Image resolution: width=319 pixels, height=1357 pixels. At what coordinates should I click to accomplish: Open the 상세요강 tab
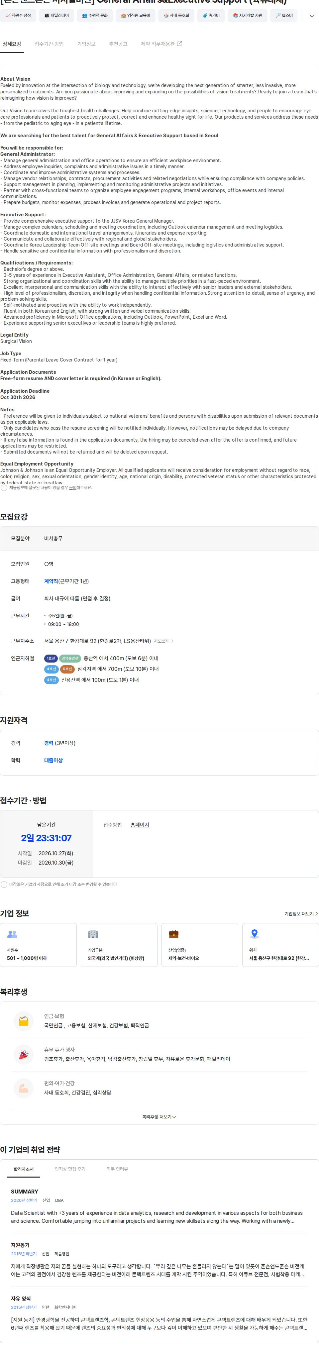[x=12, y=44]
